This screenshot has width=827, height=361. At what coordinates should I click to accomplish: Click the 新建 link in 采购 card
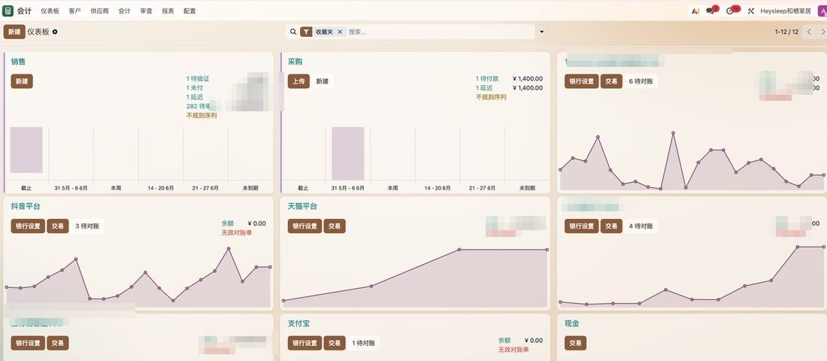(x=323, y=81)
